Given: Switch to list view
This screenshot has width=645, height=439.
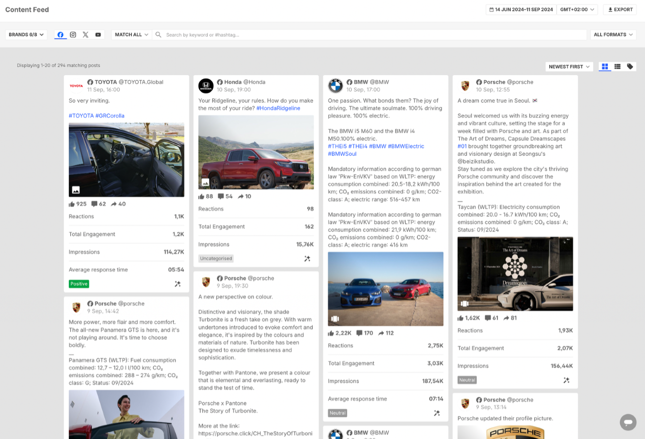Looking at the screenshot, I should pyautogui.click(x=618, y=66).
